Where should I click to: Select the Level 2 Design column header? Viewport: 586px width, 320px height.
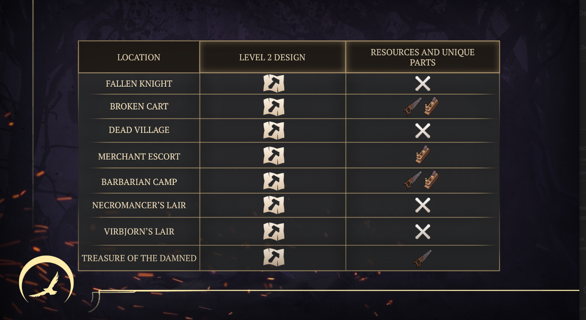click(x=272, y=57)
